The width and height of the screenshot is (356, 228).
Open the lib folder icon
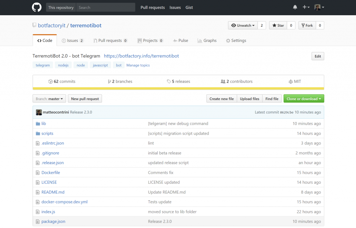38,123
